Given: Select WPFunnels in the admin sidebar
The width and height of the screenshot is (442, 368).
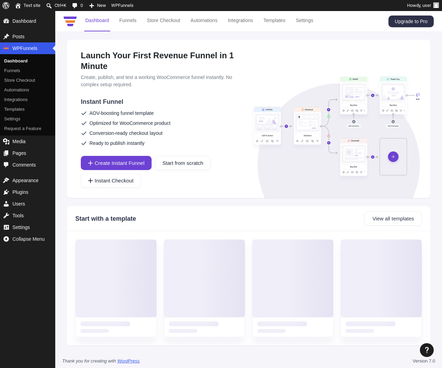Looking at the screenshot, I should tap(28, 48).
